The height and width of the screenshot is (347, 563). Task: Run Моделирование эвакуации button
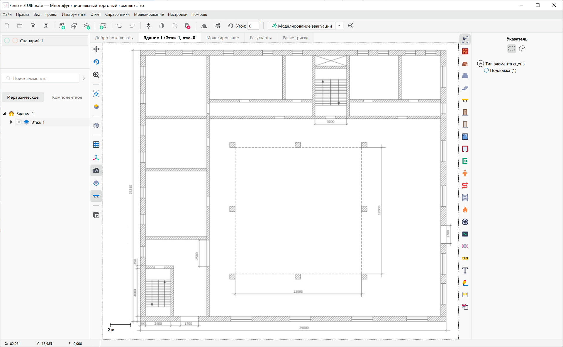(x=302, y=26)
